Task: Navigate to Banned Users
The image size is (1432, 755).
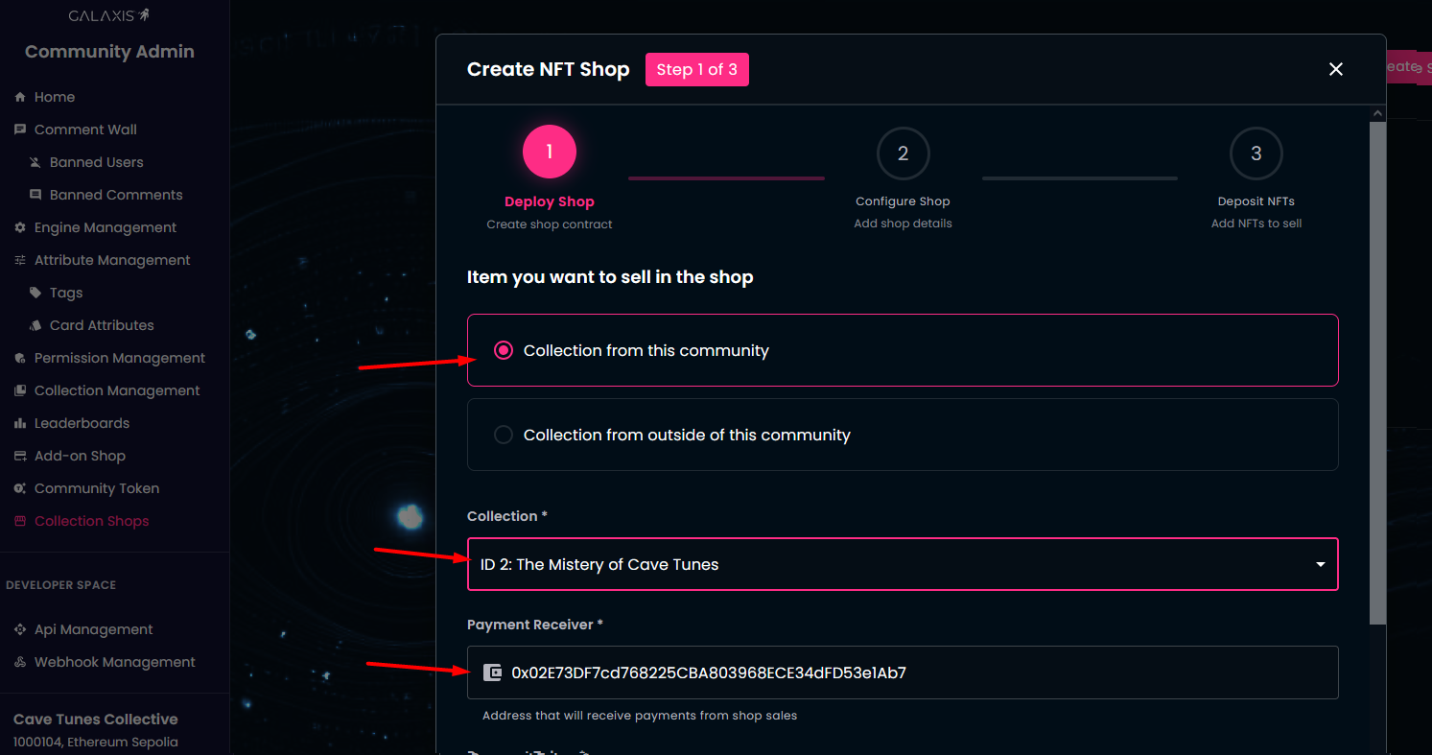Action: point(96,162)
